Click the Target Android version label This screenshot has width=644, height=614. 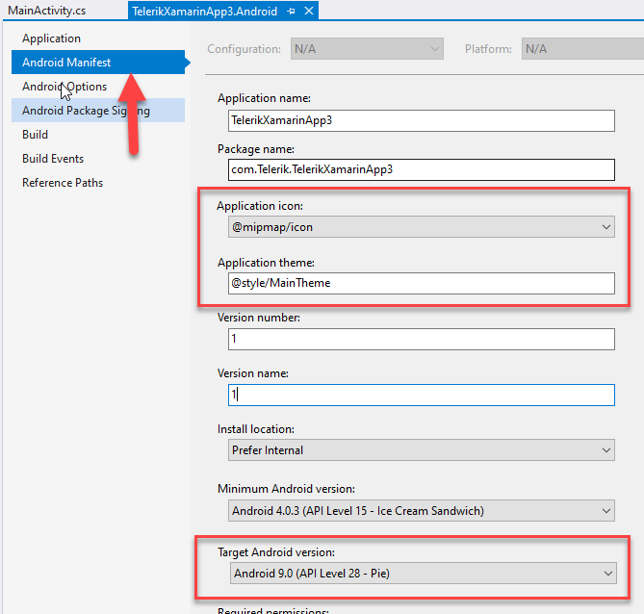[x=276, y=552]
